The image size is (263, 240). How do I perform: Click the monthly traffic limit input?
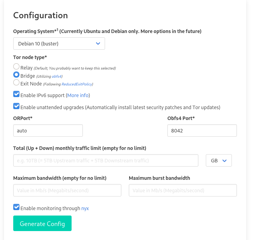[x=106, y=160]
